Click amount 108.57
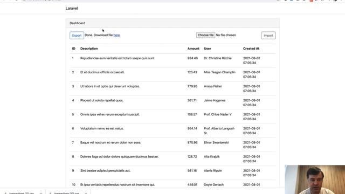This screenshot has width=345, height=194. click(192, 115)
